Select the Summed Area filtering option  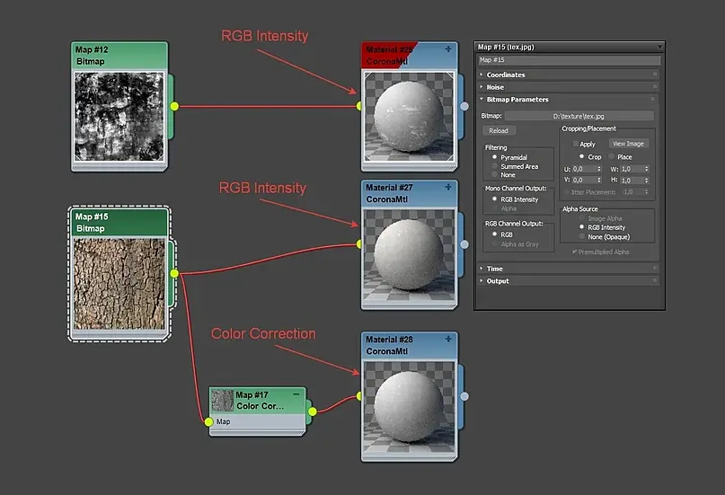pos(494,166)
